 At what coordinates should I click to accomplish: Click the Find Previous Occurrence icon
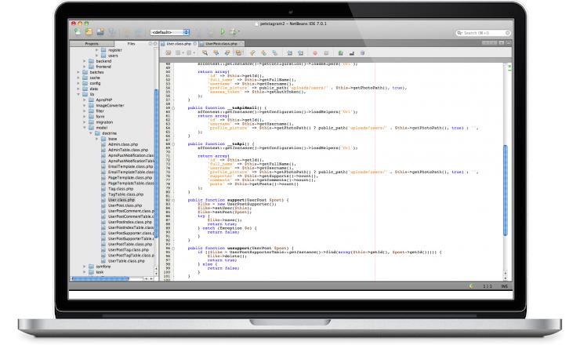coord(216,53)
